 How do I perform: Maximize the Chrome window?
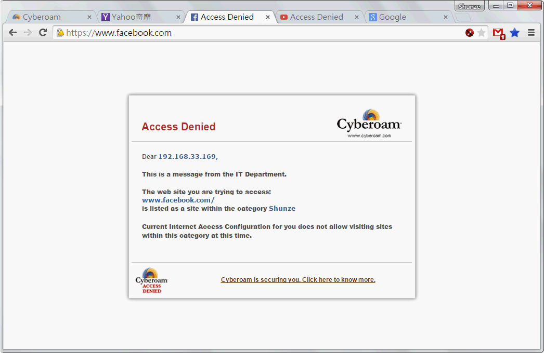510,6
